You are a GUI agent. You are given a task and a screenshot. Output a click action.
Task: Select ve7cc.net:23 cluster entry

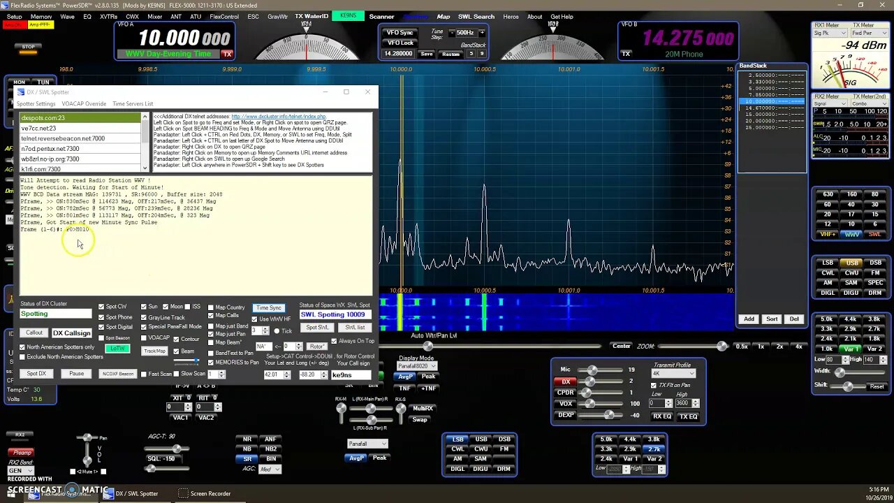tap(80, 129)
